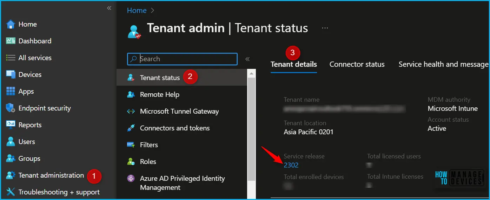Screen dimensions: 490x200
Task: Click the Tenant admin header icon
Action: 134,31
